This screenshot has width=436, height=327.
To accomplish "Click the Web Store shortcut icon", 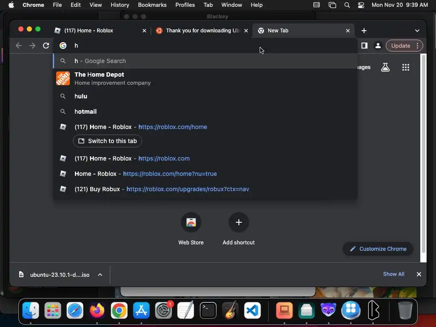I will click(191, 222).
